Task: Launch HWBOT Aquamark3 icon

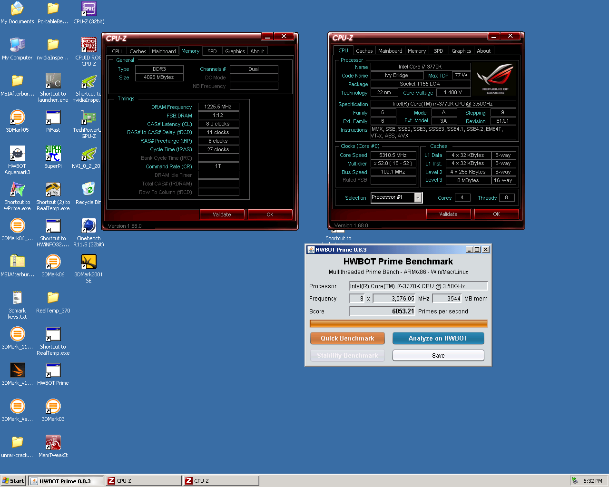Action: coord(17,160)
